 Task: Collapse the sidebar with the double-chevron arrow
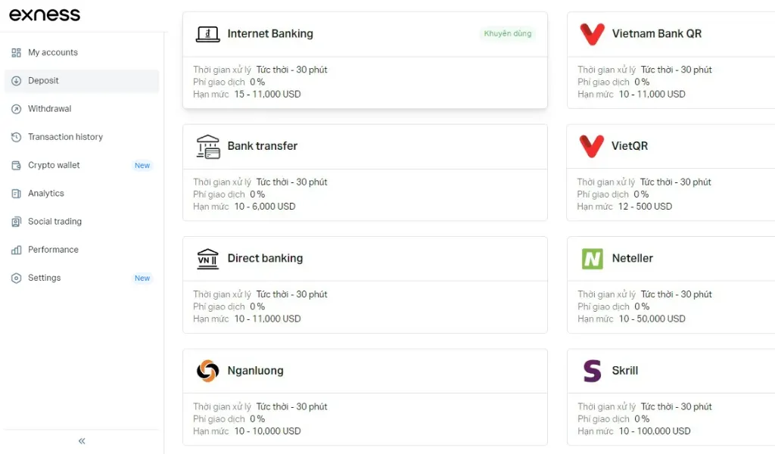(x=81, y=440)
